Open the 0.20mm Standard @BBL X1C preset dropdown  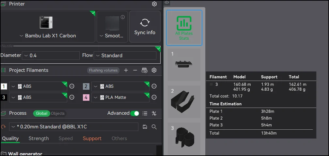point(74,127)
